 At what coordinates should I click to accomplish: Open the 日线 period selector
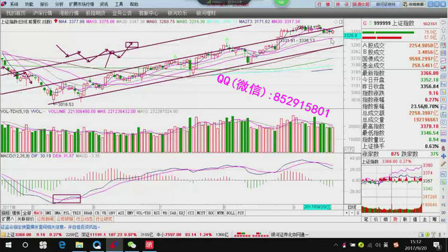click(x=352, y=207)
